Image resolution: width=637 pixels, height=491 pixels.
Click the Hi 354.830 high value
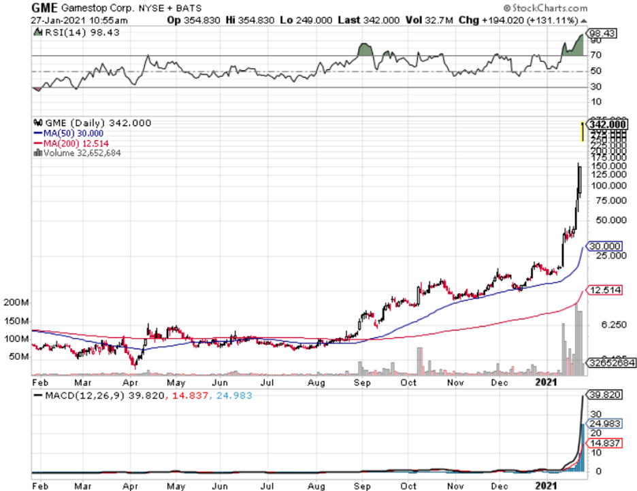250,20
